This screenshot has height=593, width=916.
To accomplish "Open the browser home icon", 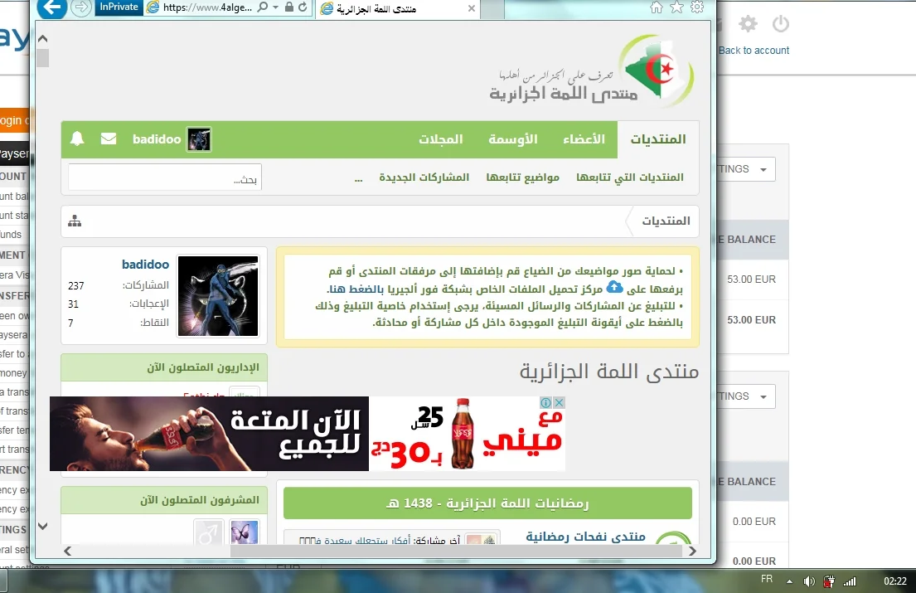I will point(657,7).
